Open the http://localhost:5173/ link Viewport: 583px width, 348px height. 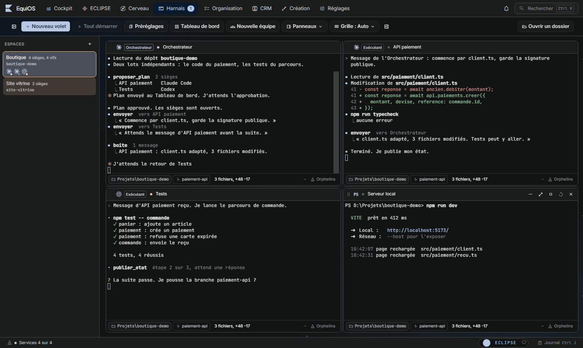[418, 230]
